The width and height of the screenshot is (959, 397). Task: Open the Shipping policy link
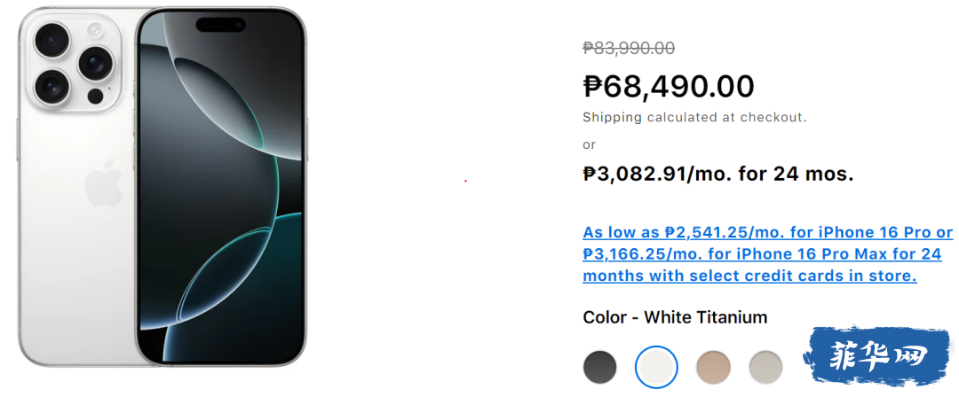[x=612, y=117]
